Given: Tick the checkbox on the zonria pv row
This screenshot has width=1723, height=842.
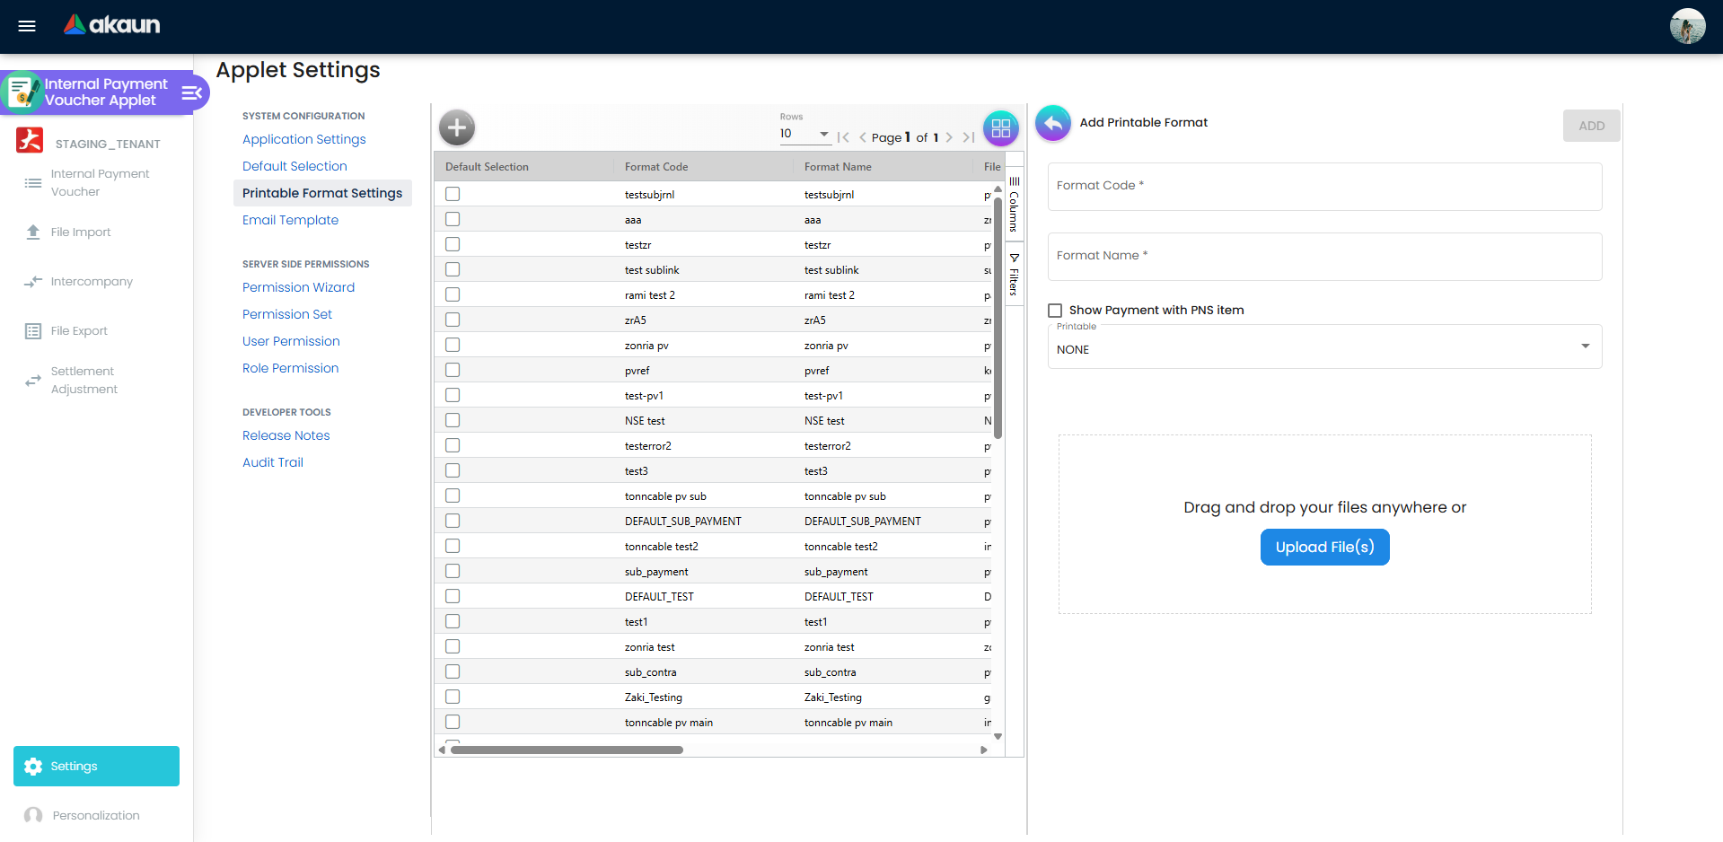Looking at the screenshot, I should [x=452, y=344].
